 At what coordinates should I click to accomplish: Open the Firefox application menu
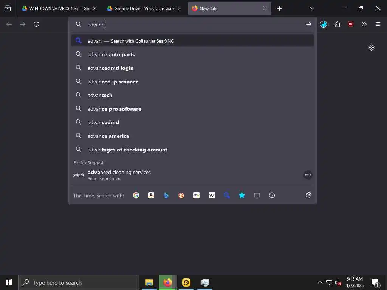coord(378,24)
